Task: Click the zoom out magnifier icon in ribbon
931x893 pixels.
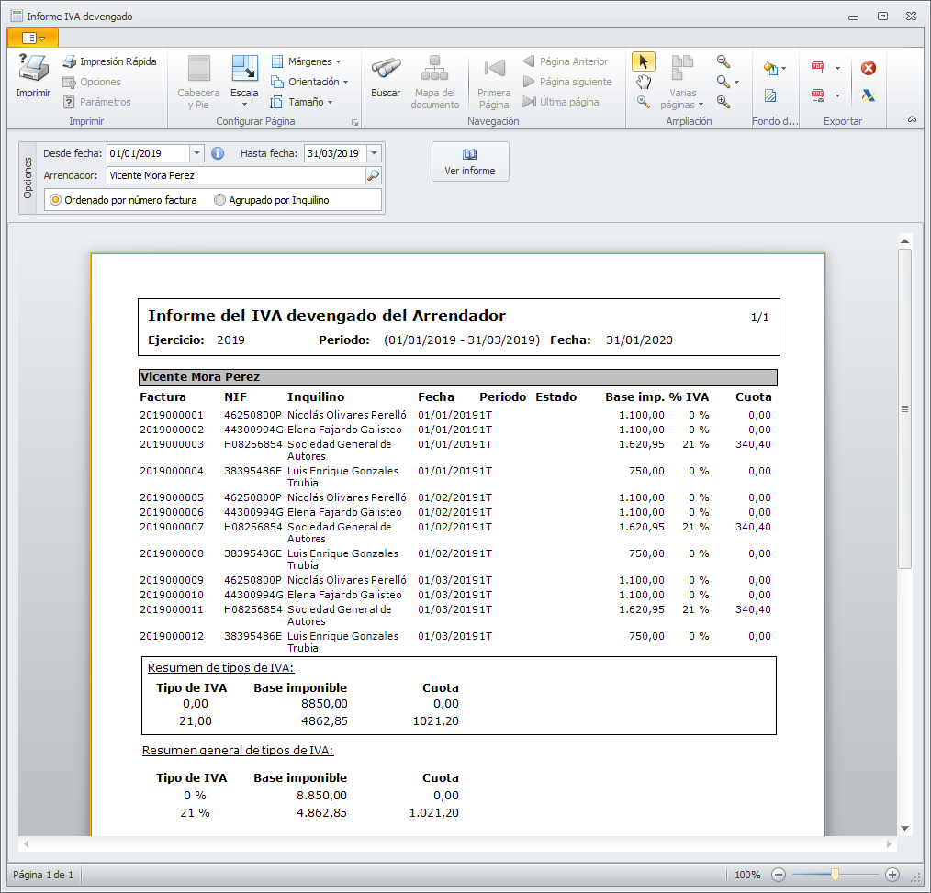Action: tap(723, 61)
